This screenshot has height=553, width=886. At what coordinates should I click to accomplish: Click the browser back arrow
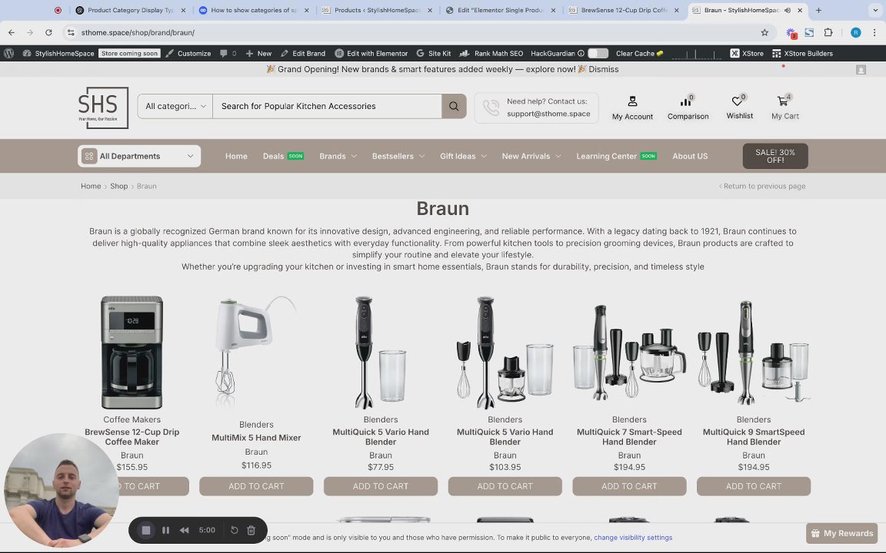pyautogui.click(x=12, y=33)
